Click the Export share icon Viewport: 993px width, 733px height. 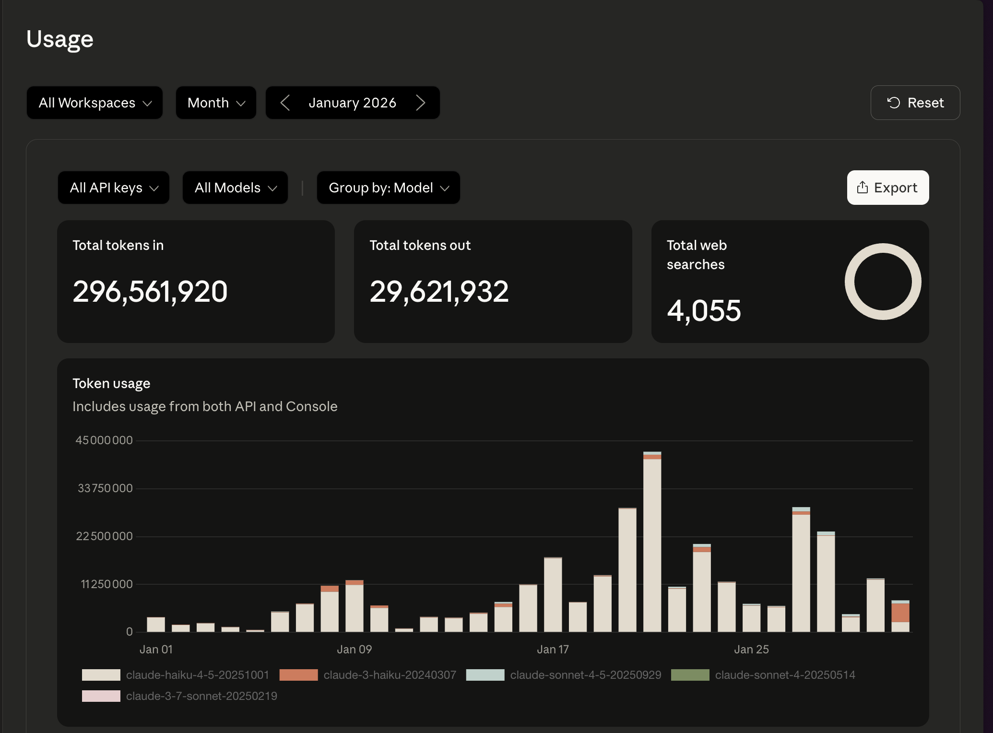(862, 188)
